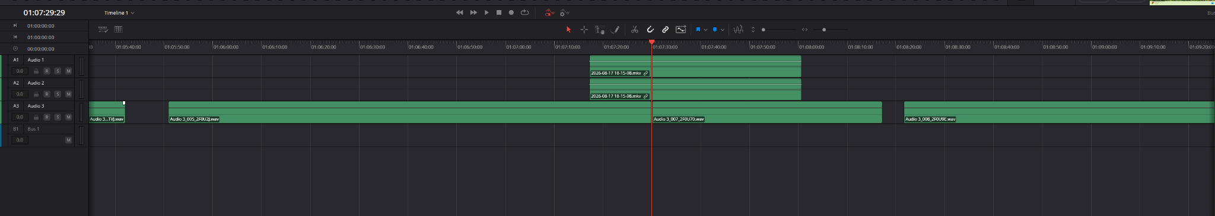Select the Audio 3...TVJ.wav clip
The height and width of the screenshot is (216, 1215).
point(107,112)
